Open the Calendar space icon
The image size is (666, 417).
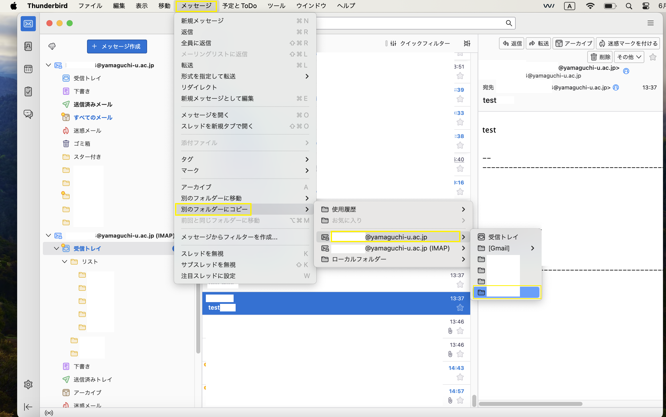[28, 69]
